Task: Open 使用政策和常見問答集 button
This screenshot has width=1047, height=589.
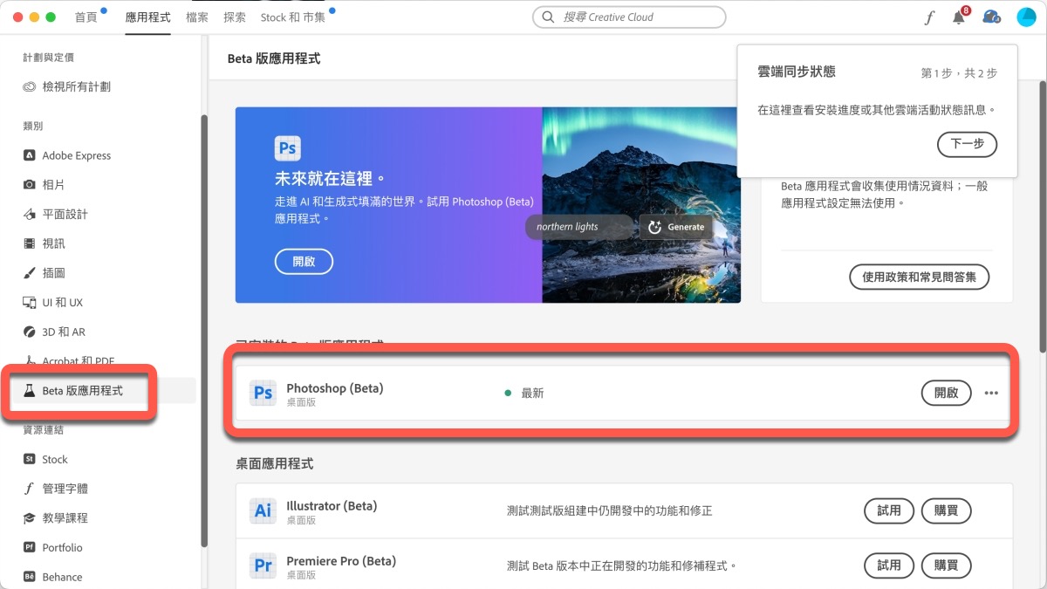Action: click(920, 277)
